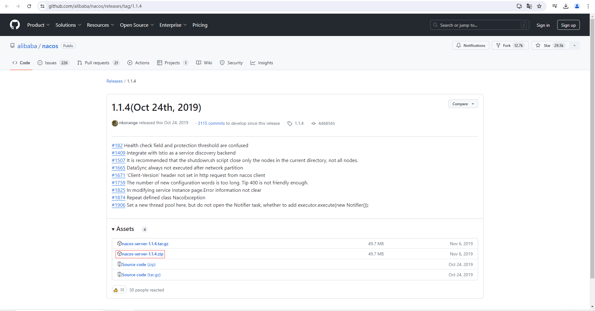Collapse the Assets section
This screenshot has height=311, width=595.
[x=123, y=229]
